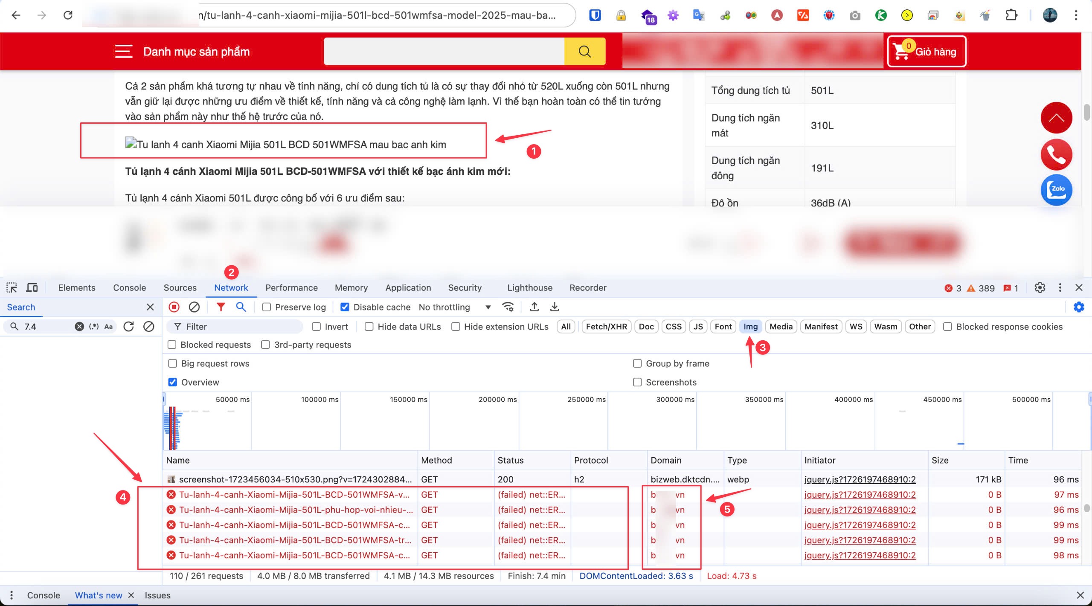This screenshot has width=1092, height=606.
Task: Clear the network log
Action: click(194, 307)
